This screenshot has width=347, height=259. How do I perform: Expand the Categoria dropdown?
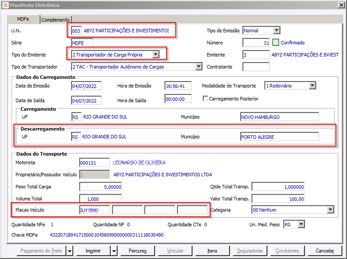(x=330, y=209)
